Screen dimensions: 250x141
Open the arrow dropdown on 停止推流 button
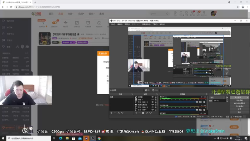(247, 97)
